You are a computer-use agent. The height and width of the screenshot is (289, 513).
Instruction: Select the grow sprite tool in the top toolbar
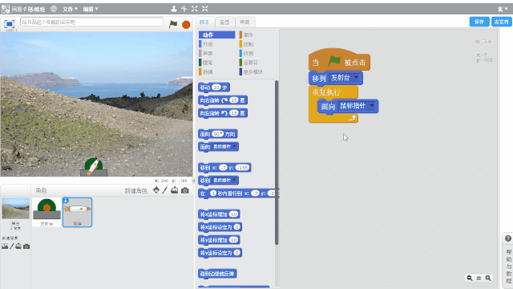point(194,9)
